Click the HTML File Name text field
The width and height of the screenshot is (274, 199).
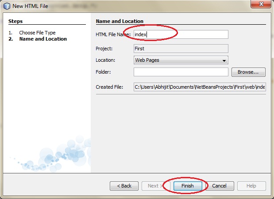click(181, 34)
